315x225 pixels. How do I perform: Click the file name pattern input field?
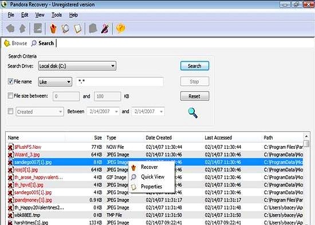coord(120,82)
